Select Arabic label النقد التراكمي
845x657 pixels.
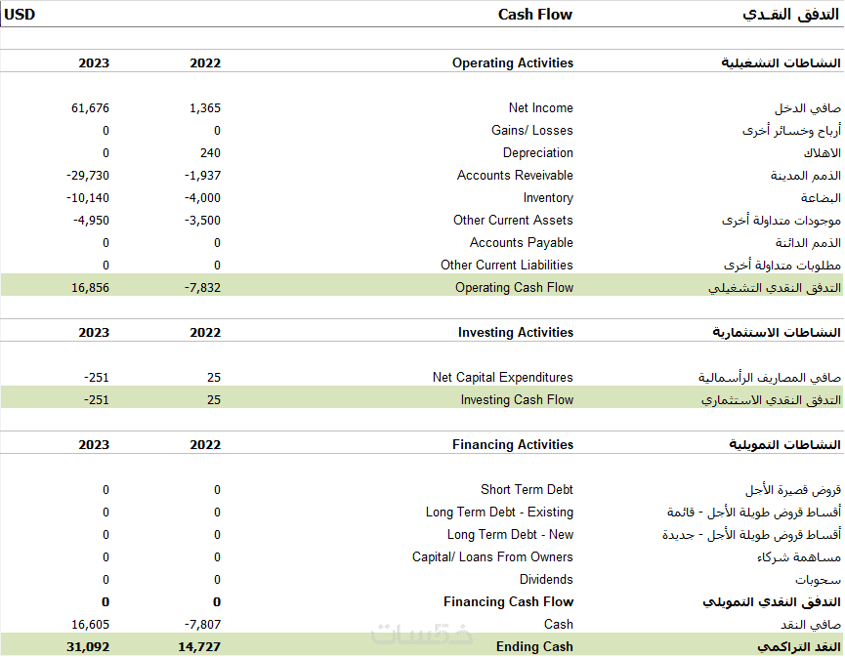[x=799, y=647]
